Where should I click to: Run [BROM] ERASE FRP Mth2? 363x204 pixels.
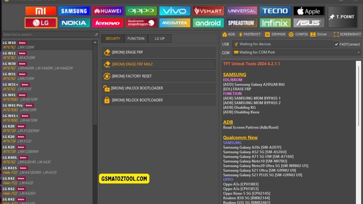coord(158,64)
